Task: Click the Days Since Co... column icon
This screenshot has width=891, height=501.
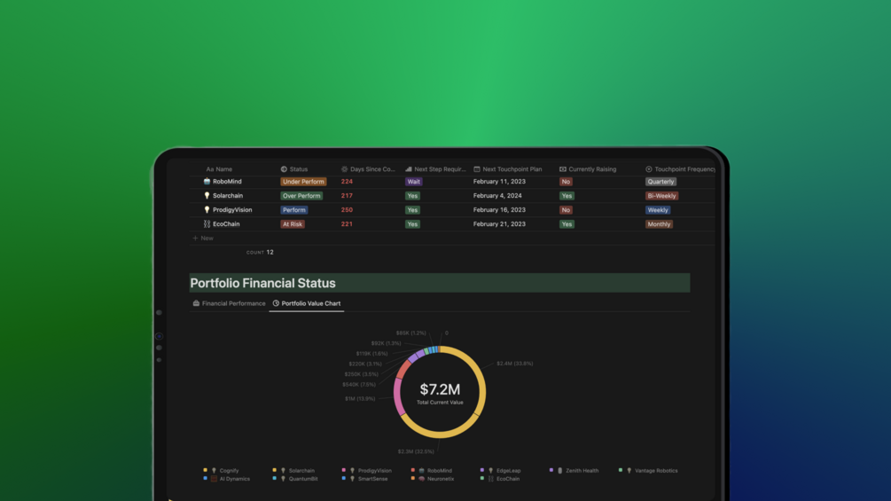Action: [x=344, y=168]
